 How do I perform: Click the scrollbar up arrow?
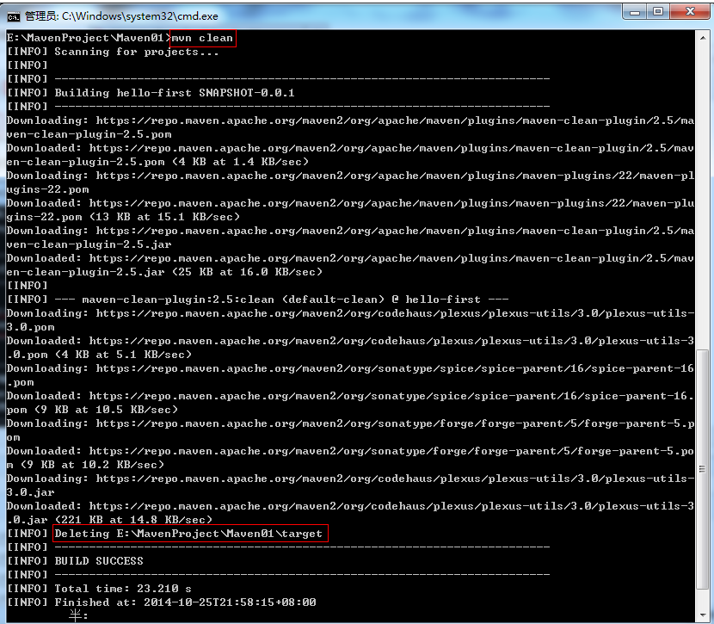point(703,38)
